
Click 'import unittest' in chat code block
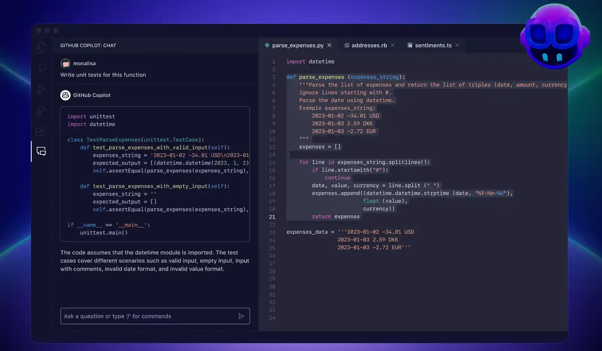pos(91,116)
